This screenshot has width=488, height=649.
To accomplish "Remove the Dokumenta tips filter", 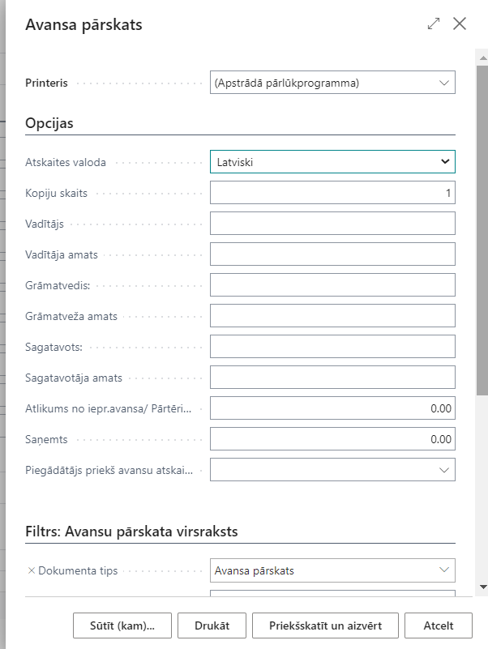I will [x=32, y=570].
